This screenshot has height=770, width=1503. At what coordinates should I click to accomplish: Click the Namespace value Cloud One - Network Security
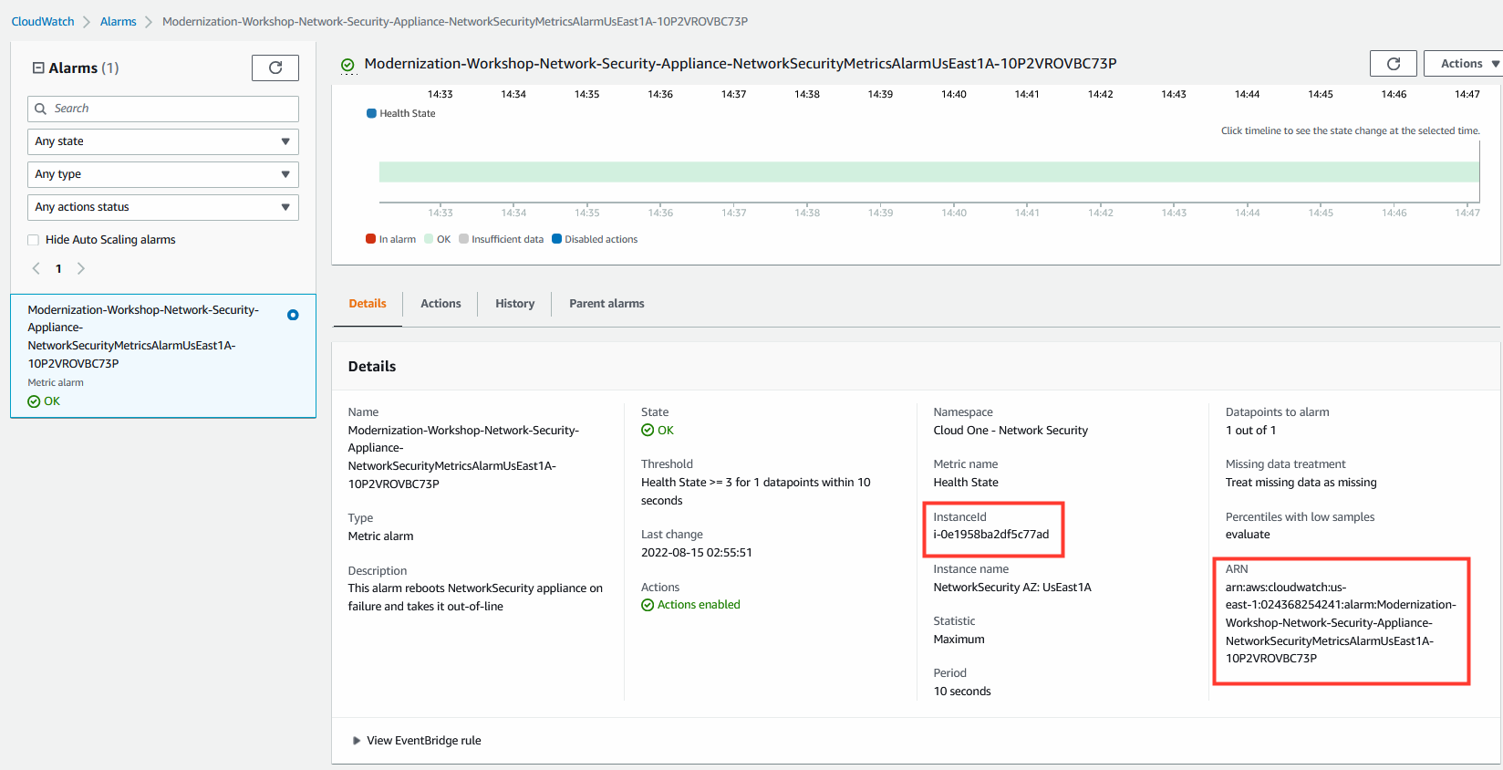(1011, 431)
